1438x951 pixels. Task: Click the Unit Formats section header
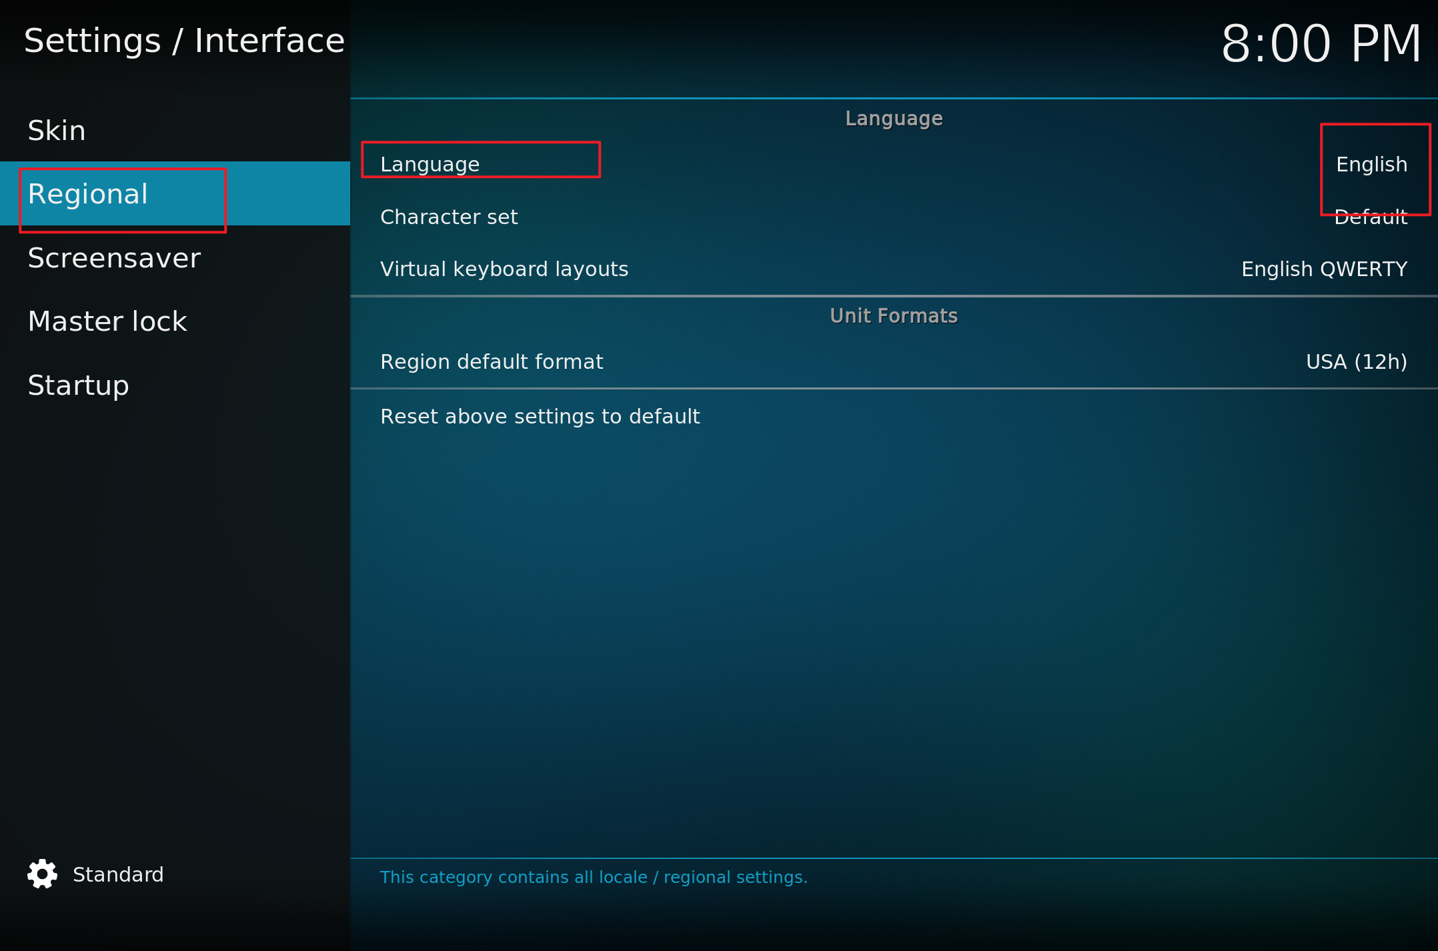click(894, 315)
